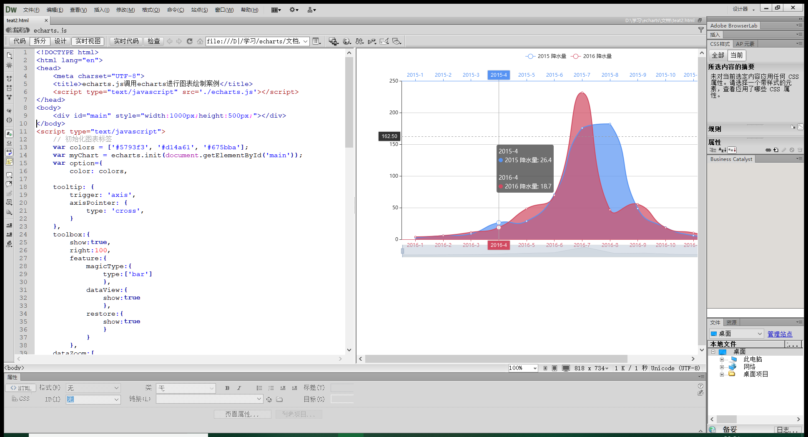Toggle 实时视图 live view button
The image size is (808, 437).
(x=88, y=41)
